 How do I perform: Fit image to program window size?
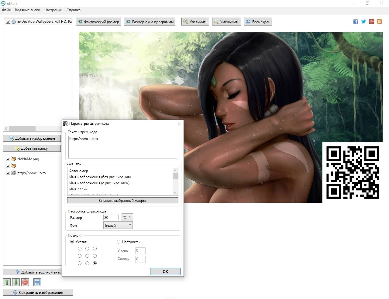pyautogui.click(x=150, y=22)
